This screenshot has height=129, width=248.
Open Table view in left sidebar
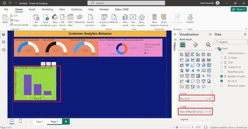coord(3,42)
